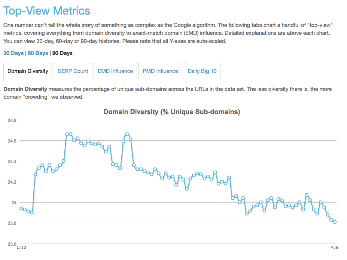Select the PMD Influence tab
Viewport: 347px width, 260px height.
(160, 71)
